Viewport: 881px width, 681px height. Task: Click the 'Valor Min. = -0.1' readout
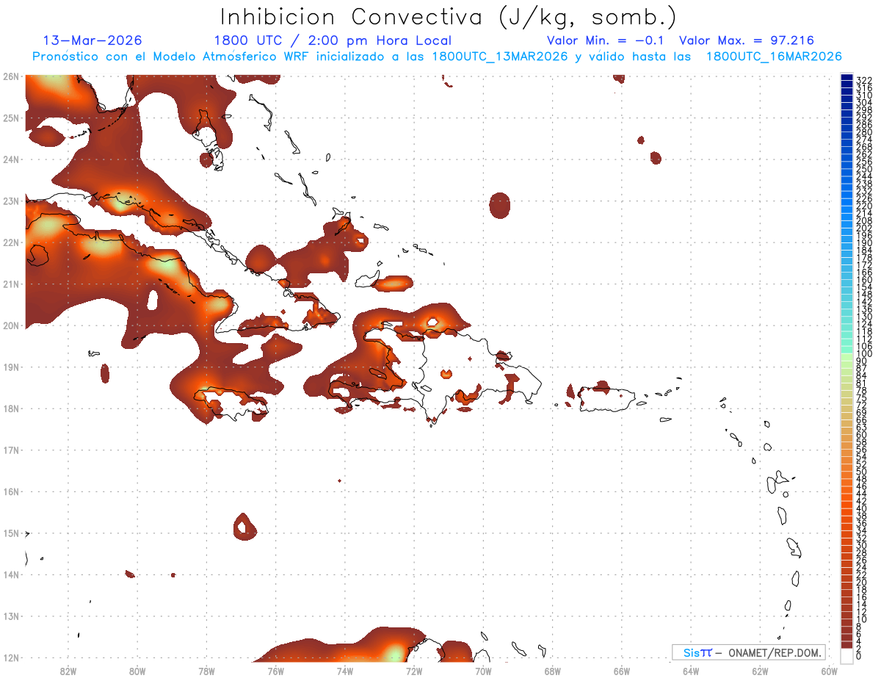606,40
